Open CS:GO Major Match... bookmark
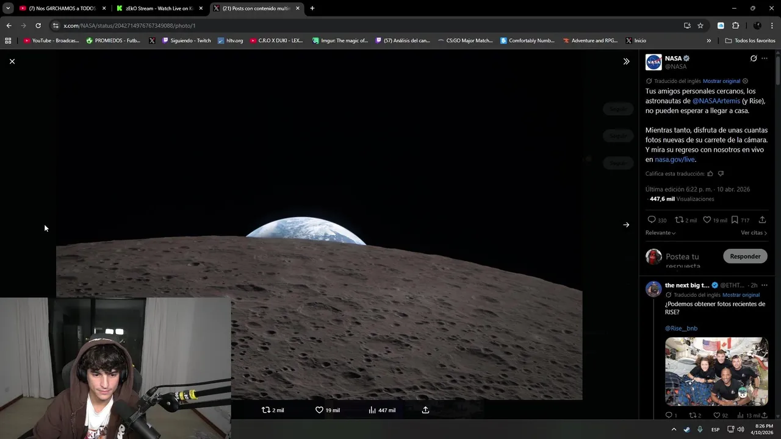 (x=465, y=41)
